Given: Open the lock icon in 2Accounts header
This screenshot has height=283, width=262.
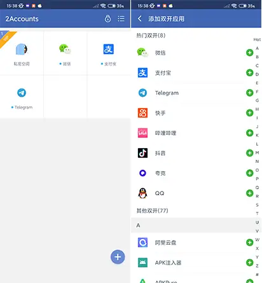Looking at the screenshot, I should [107, 18].
